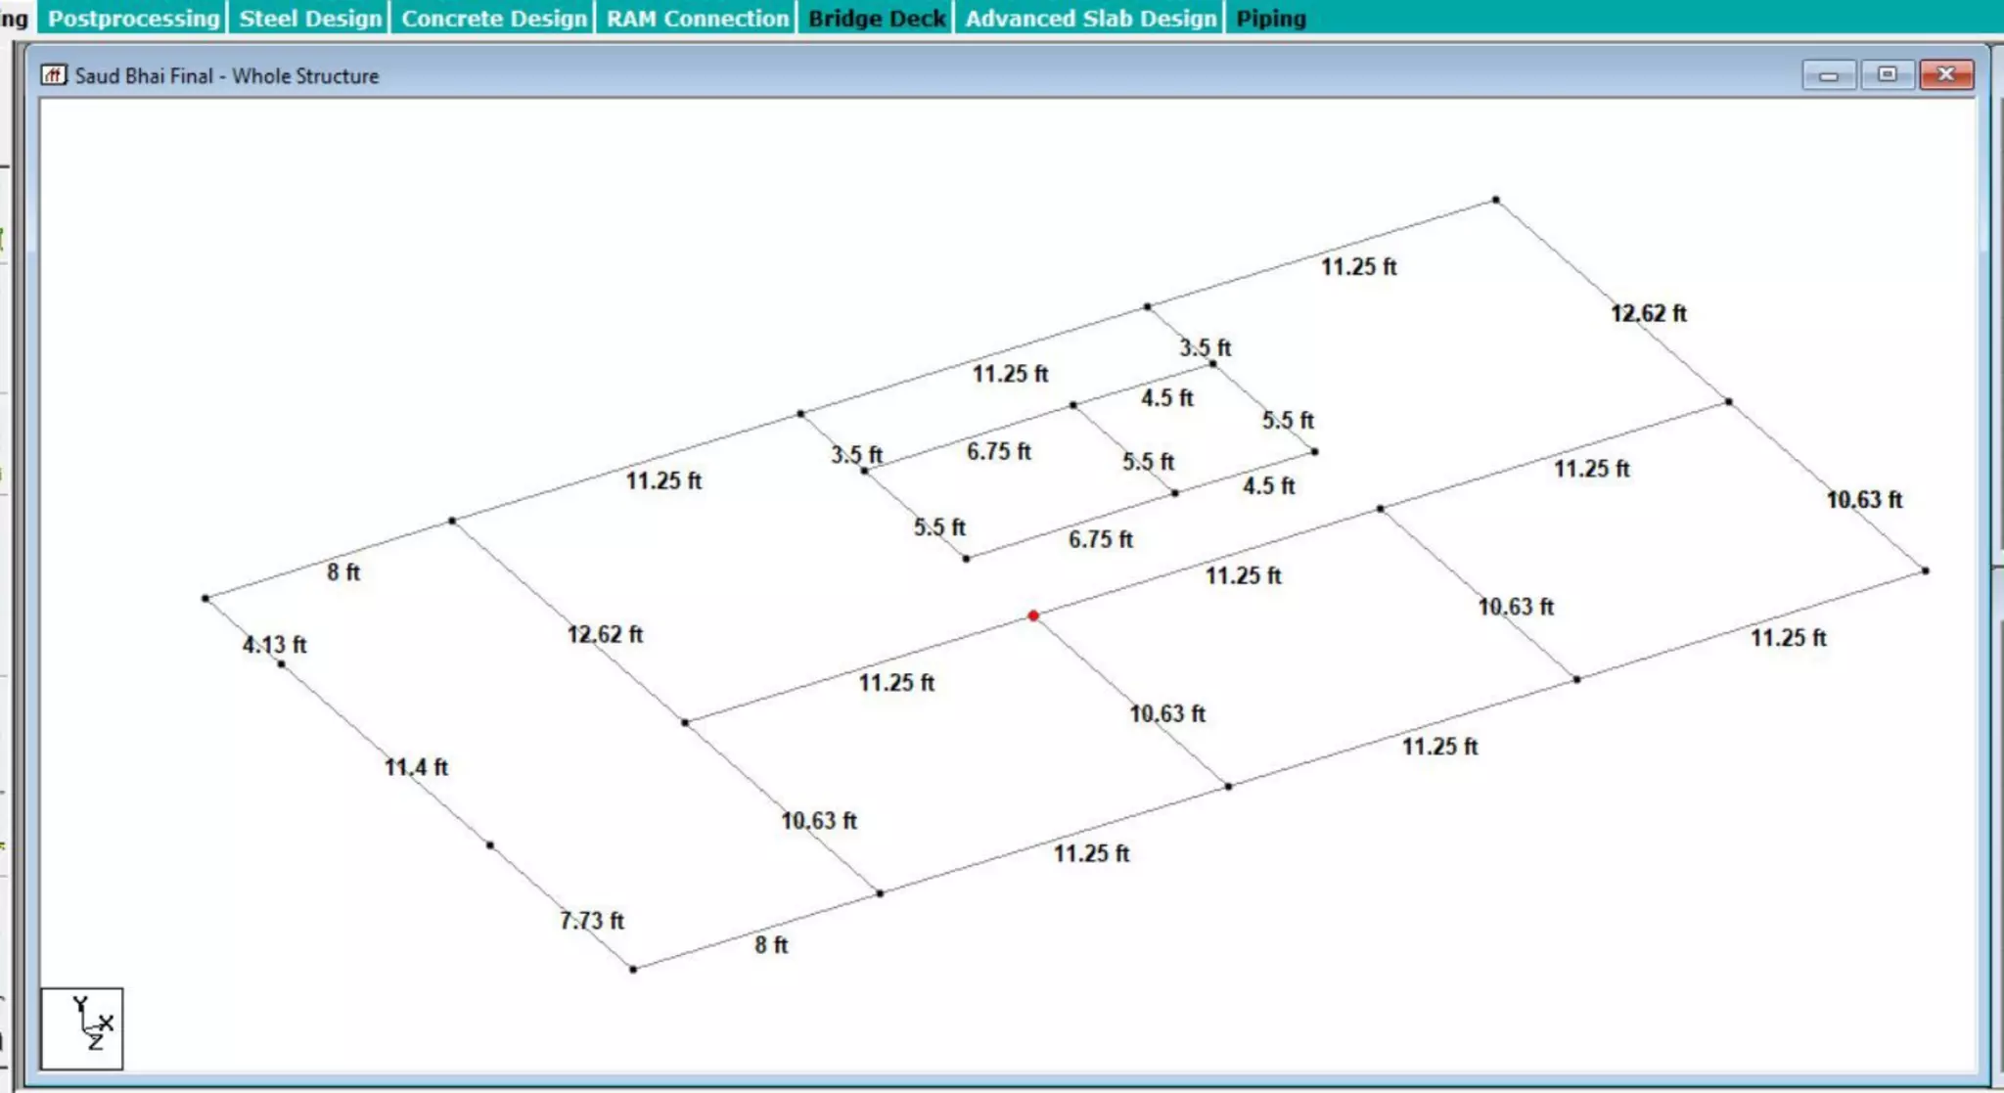Image resolution: width=2004 pixels, height=1093 pixels.
Task: Open the RAM Connection tab
Action: [x=697, y=18]
